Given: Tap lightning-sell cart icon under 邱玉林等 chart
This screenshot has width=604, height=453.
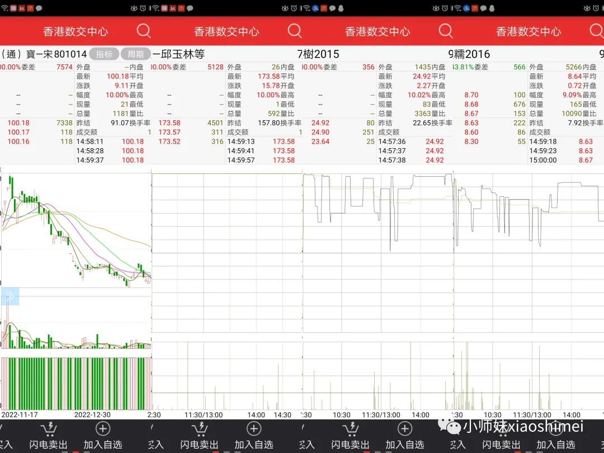Looking at the screenshot, I should [200, 429].
